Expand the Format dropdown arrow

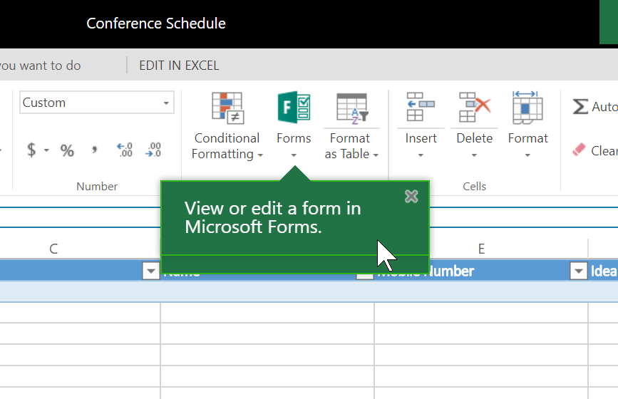527,155
